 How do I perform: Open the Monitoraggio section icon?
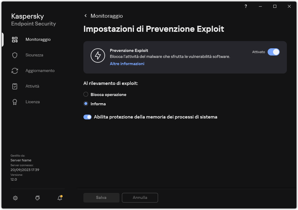click(15, 39)
